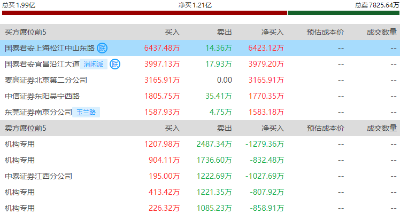Open 麦高证券北京第二分公司 seat
400x214 pixels.
pyautogui.click(x=46, y=80)
